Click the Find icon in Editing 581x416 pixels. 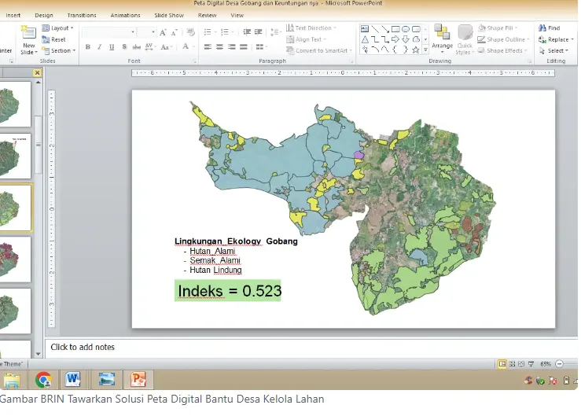click(542, 28)
